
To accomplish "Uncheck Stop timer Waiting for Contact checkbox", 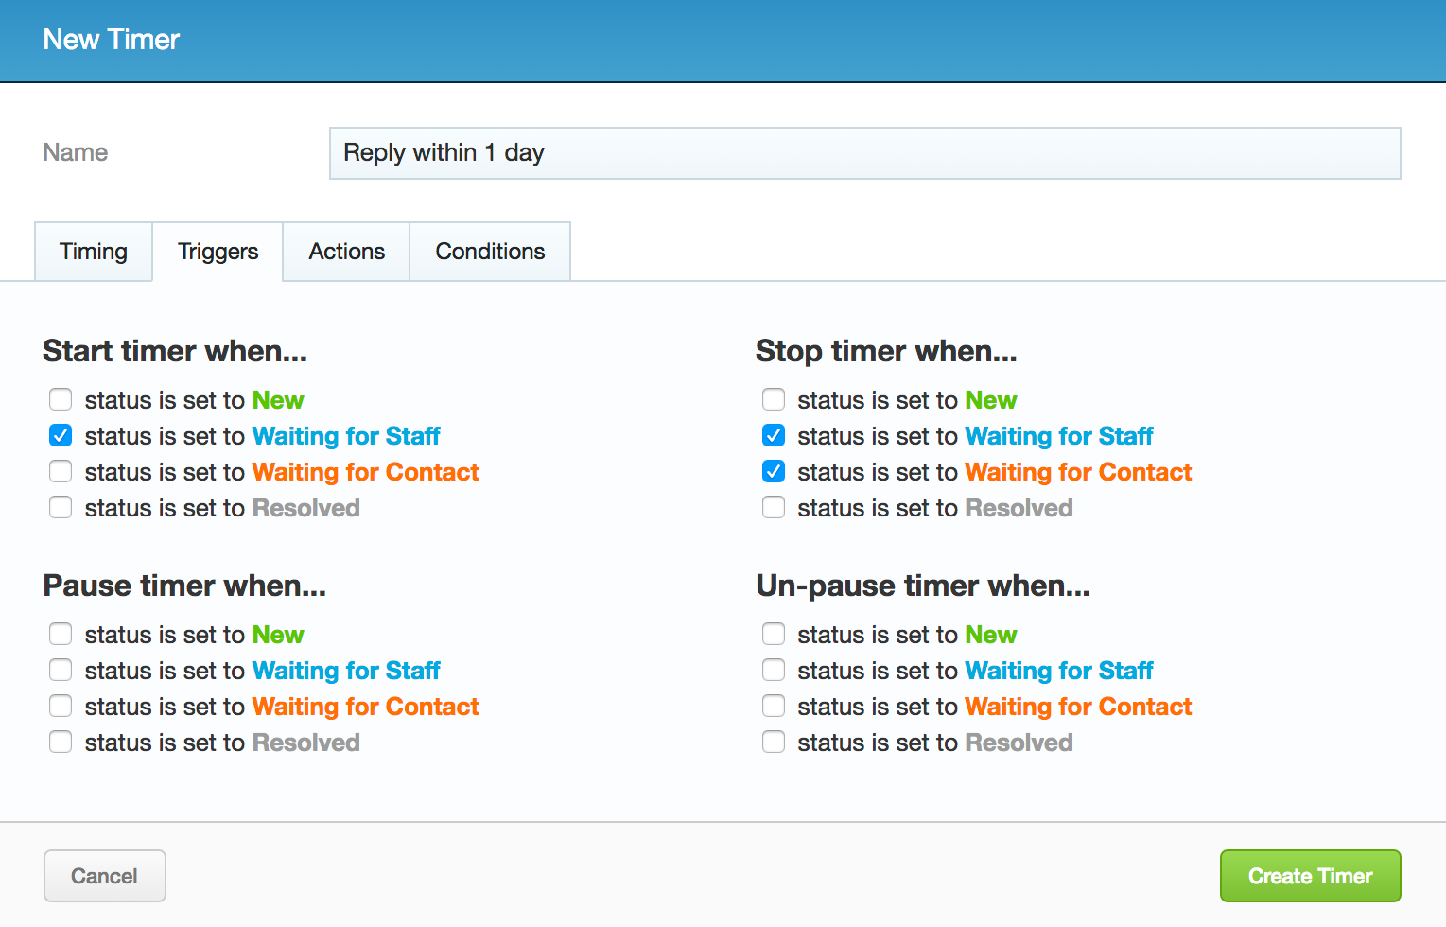I will click(x=774, y=471).
